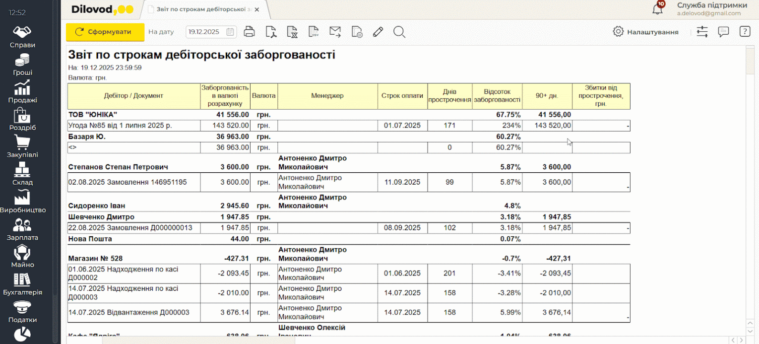Send report by email icon
Screen dimensions: 759x344
click(x=335, y=32)
